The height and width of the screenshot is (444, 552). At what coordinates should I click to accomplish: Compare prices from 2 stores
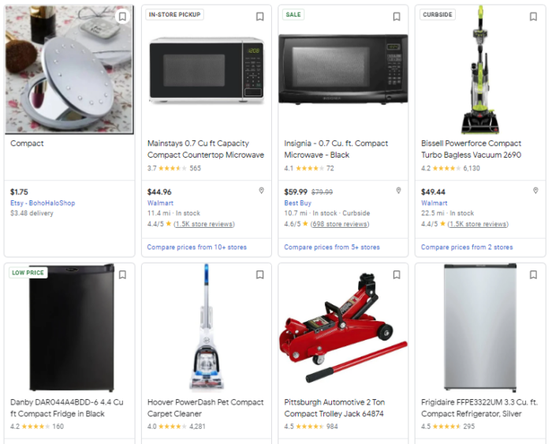point(467,247)
